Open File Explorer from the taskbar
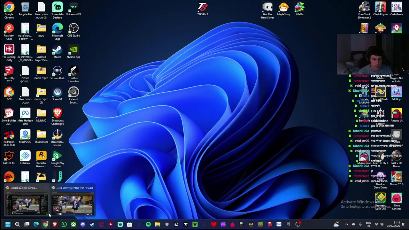Viewport: 409px width, 230px height. (158, 224)
